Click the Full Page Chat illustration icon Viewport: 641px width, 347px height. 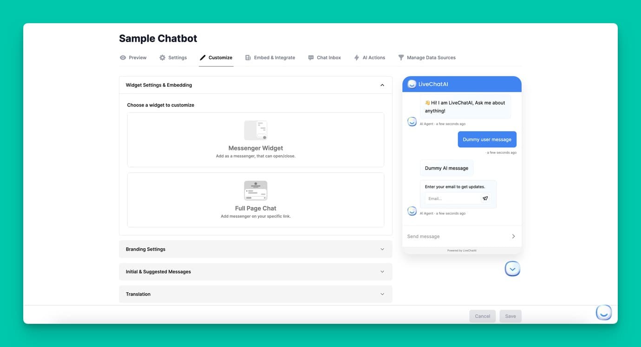pyautogui.click(x=255, y=190)
